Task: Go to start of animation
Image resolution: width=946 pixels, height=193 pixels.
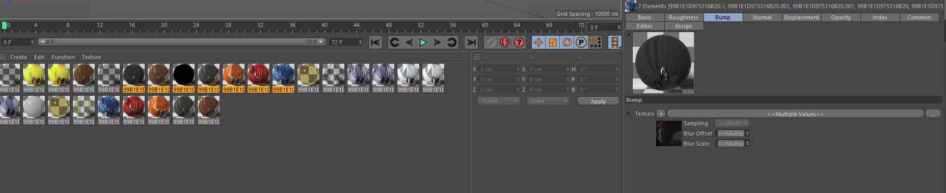Action: pos(375,42)
